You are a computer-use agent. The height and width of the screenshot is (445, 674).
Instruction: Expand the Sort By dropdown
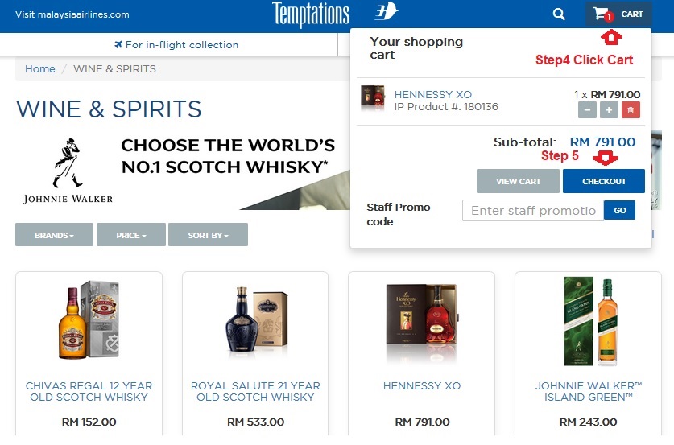(x=208, y=235)
